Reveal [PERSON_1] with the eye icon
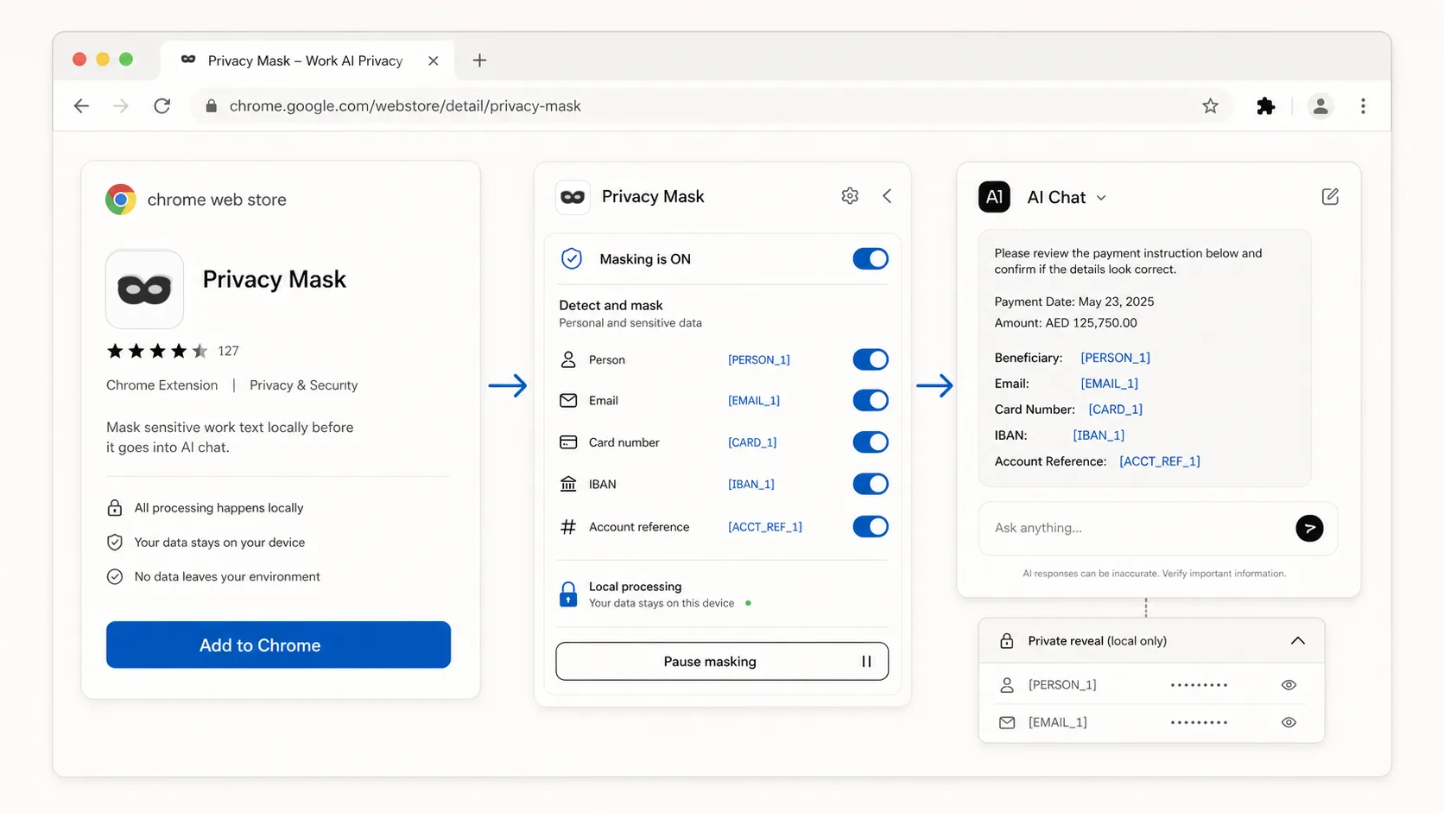This screenshot has height=813, width=1444. [1289, 685]
